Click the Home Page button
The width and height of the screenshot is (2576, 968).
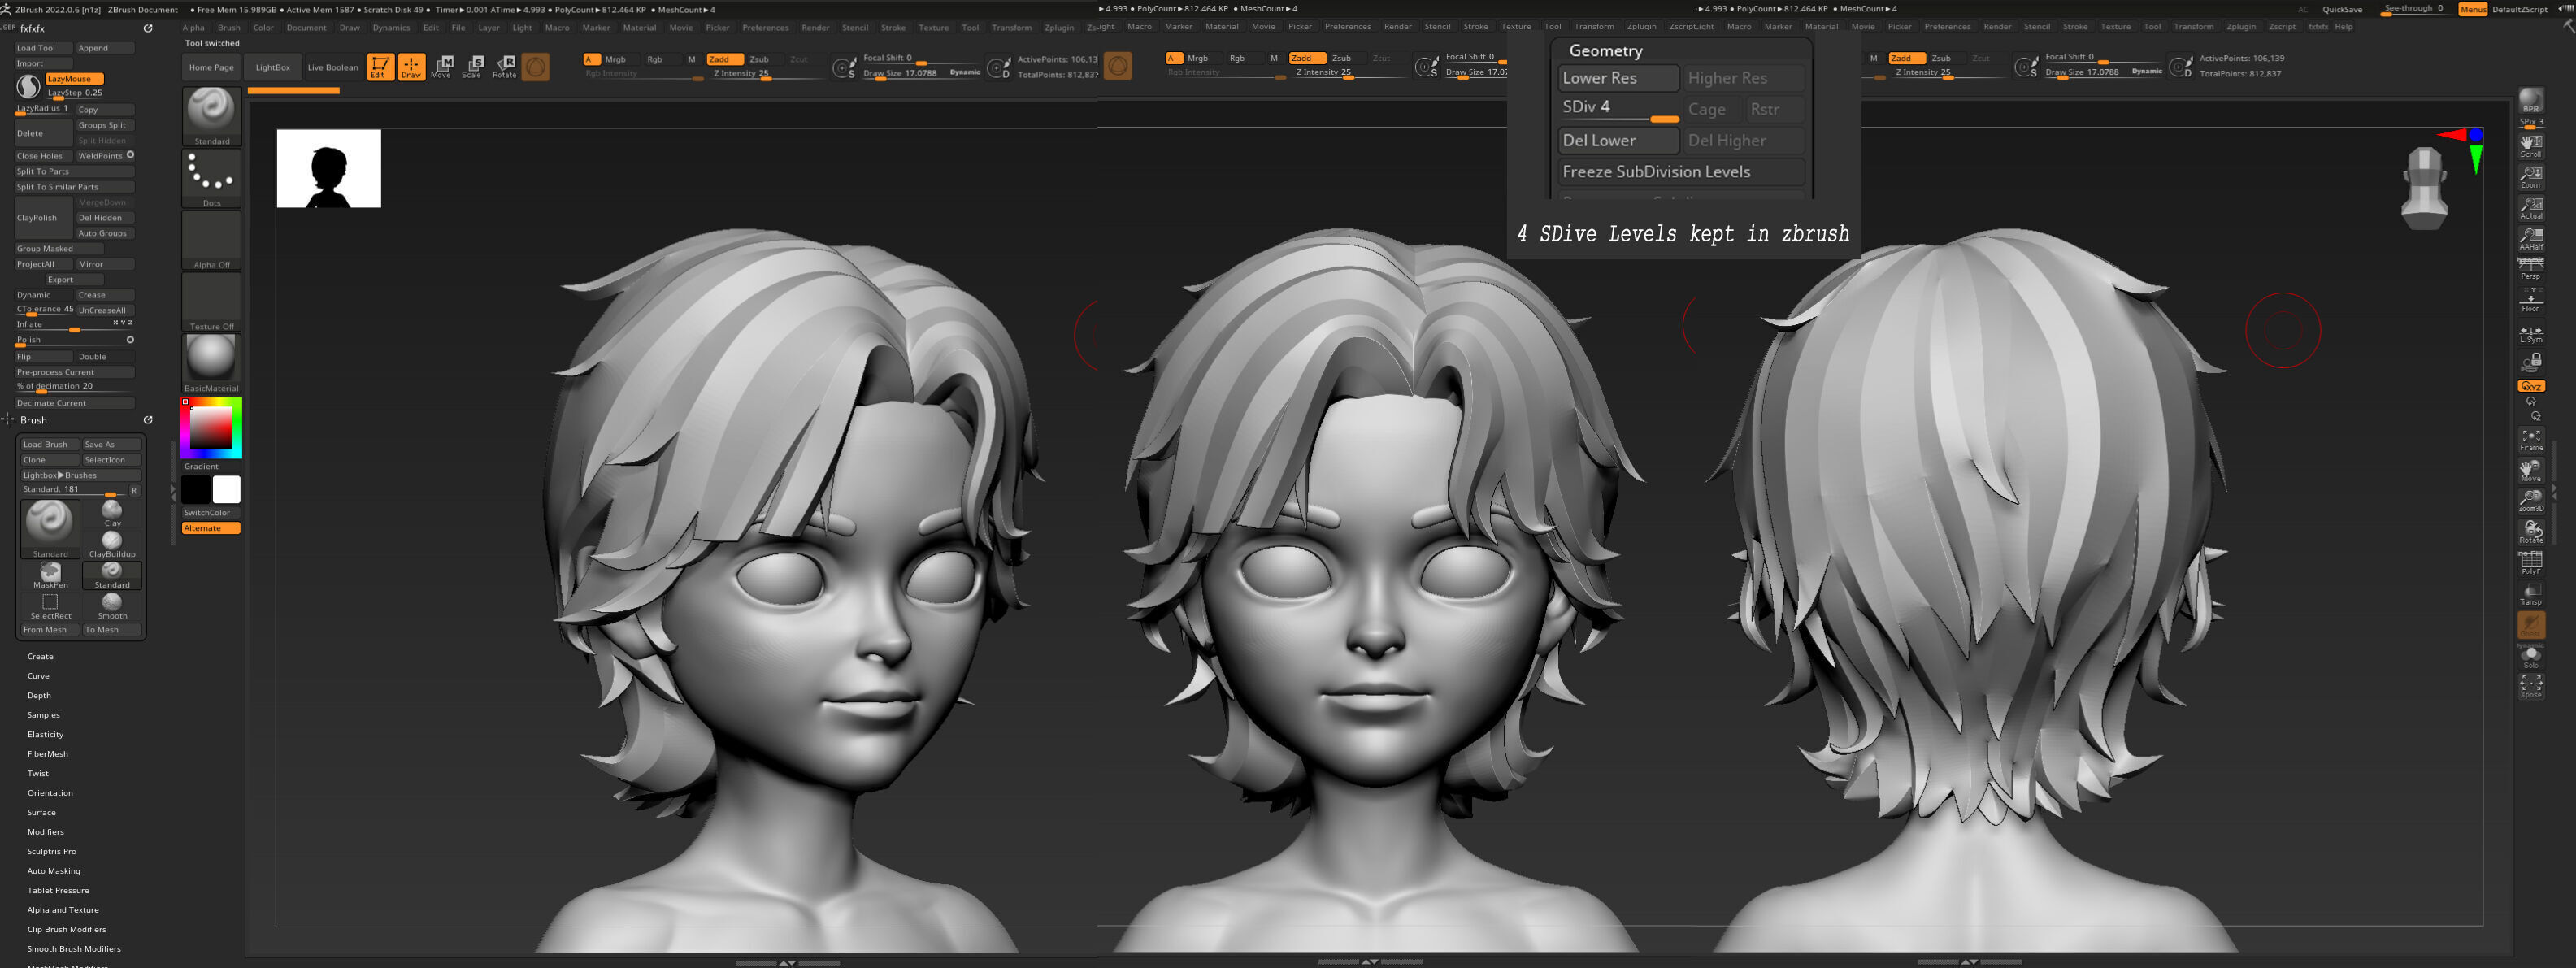tap(211, 67)
